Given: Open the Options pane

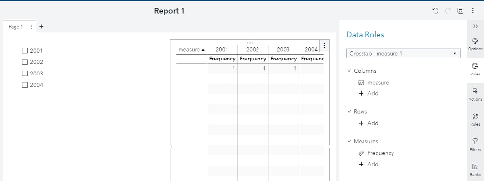Looking at the screenshot, I should tap(475, 45).
